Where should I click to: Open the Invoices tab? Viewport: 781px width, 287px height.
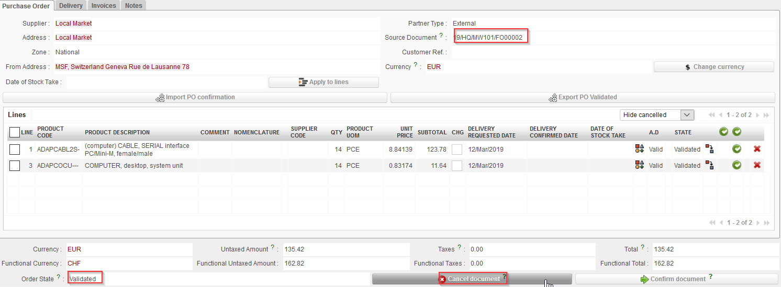pos(104,5)
